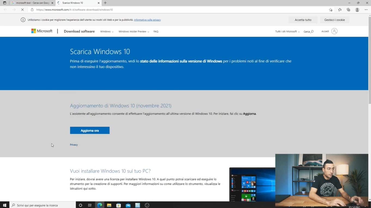The width and height of the screenshot is (371, 208).
Task: Click the Windows 10 laptop image
Action: 252,184
